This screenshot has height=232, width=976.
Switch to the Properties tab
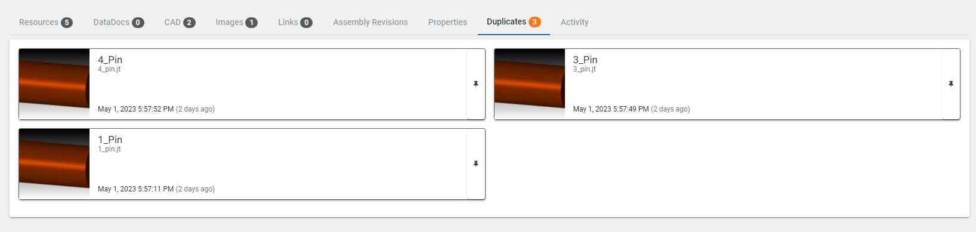coord(447,22)
